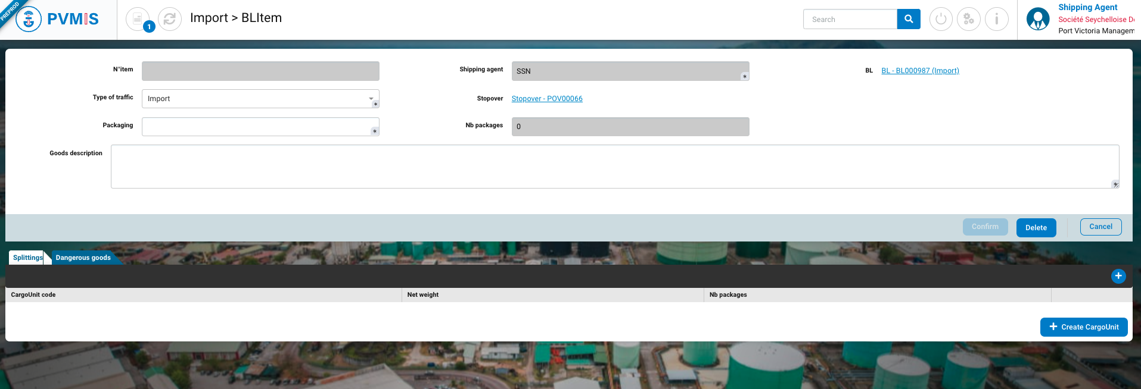
Task: Click the refresh arrows icon in header
Action: click(170, 19)
